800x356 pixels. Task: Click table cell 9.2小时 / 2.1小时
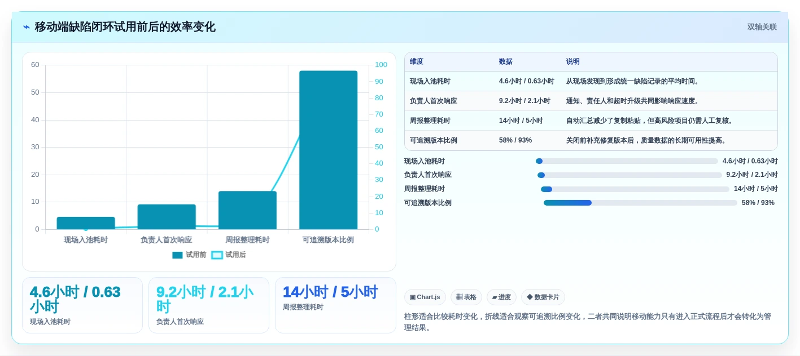click(x=524, y=101)
